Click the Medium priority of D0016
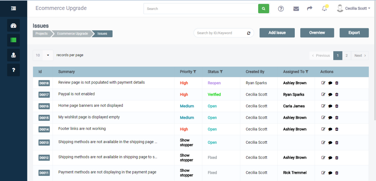The width and height of the screenshot is (376, 181). pos(187,106)
